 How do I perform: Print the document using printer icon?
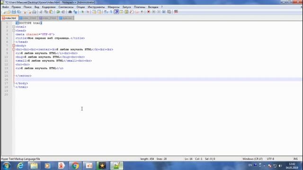(34, 12)
